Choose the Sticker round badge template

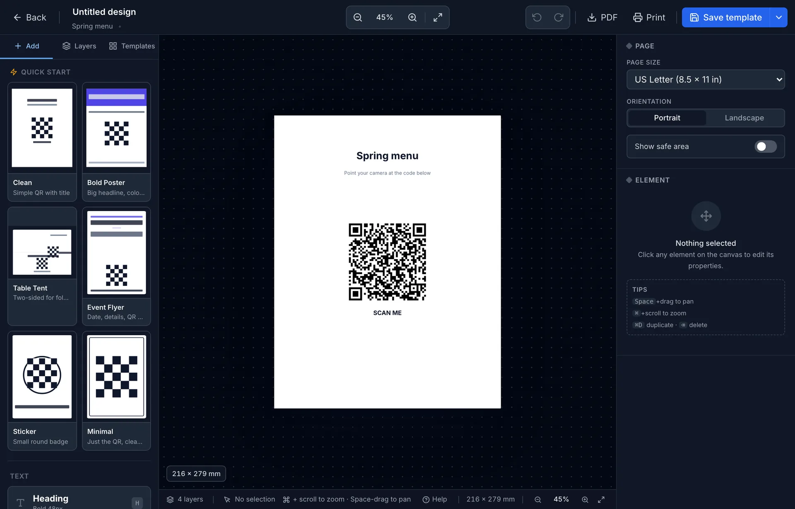pos(42,391)
